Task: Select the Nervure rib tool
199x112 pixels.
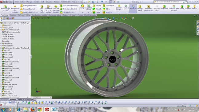Action: [97, 6]
